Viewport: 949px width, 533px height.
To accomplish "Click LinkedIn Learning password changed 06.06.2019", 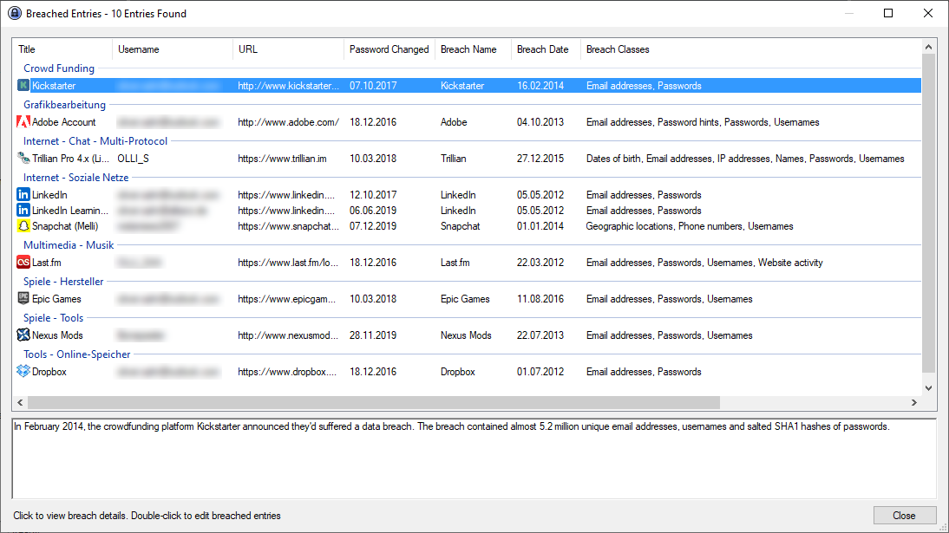I will [x=373, y=211].
